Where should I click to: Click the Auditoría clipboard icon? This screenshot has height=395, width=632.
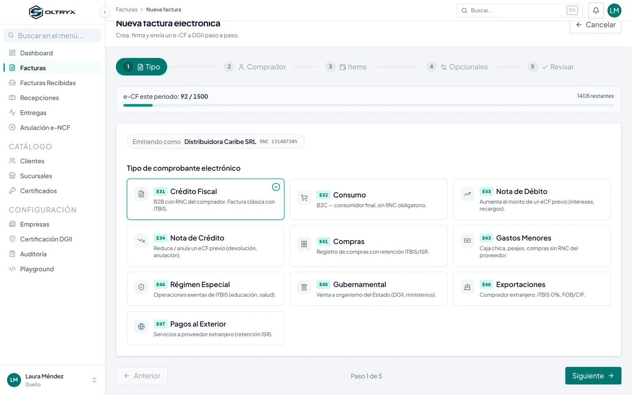pos(12,254)
